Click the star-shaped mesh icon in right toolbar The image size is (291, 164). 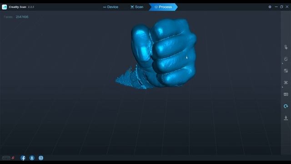(x=286, y=82)
